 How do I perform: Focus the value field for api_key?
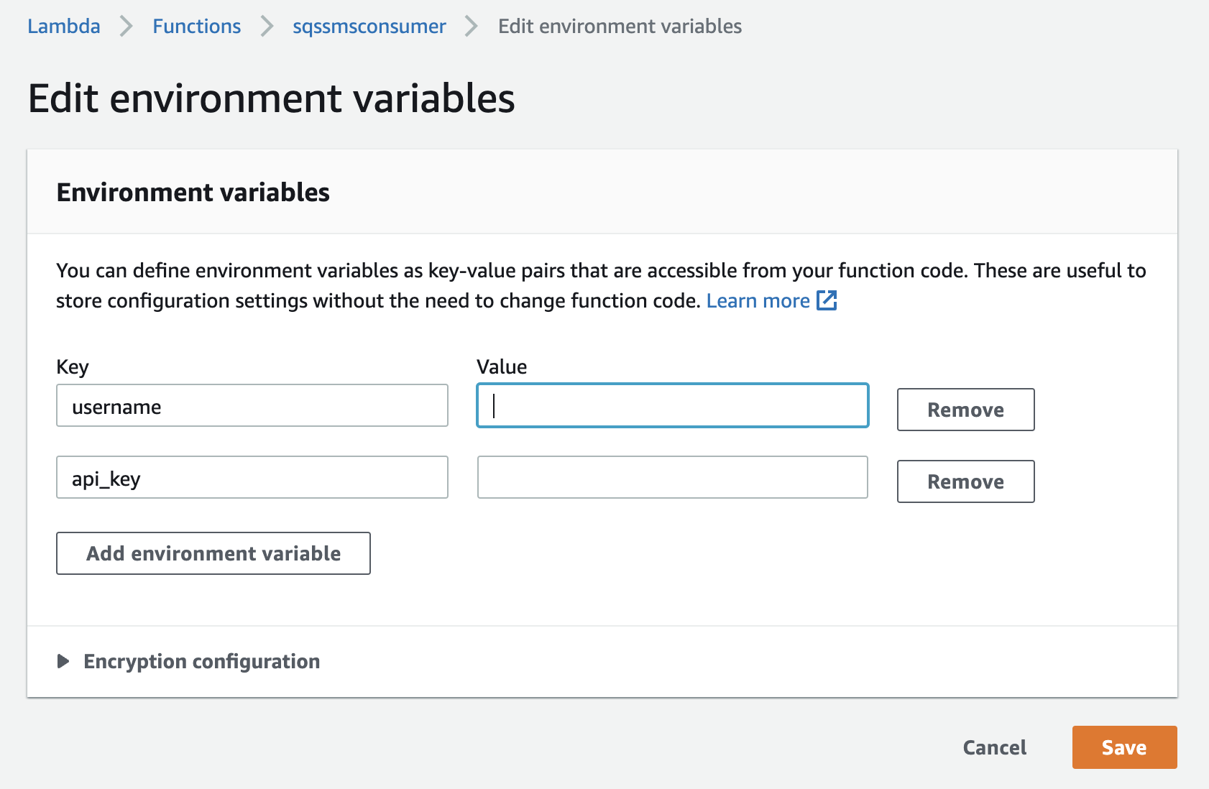pyautogui.click(x=673, y=478)
